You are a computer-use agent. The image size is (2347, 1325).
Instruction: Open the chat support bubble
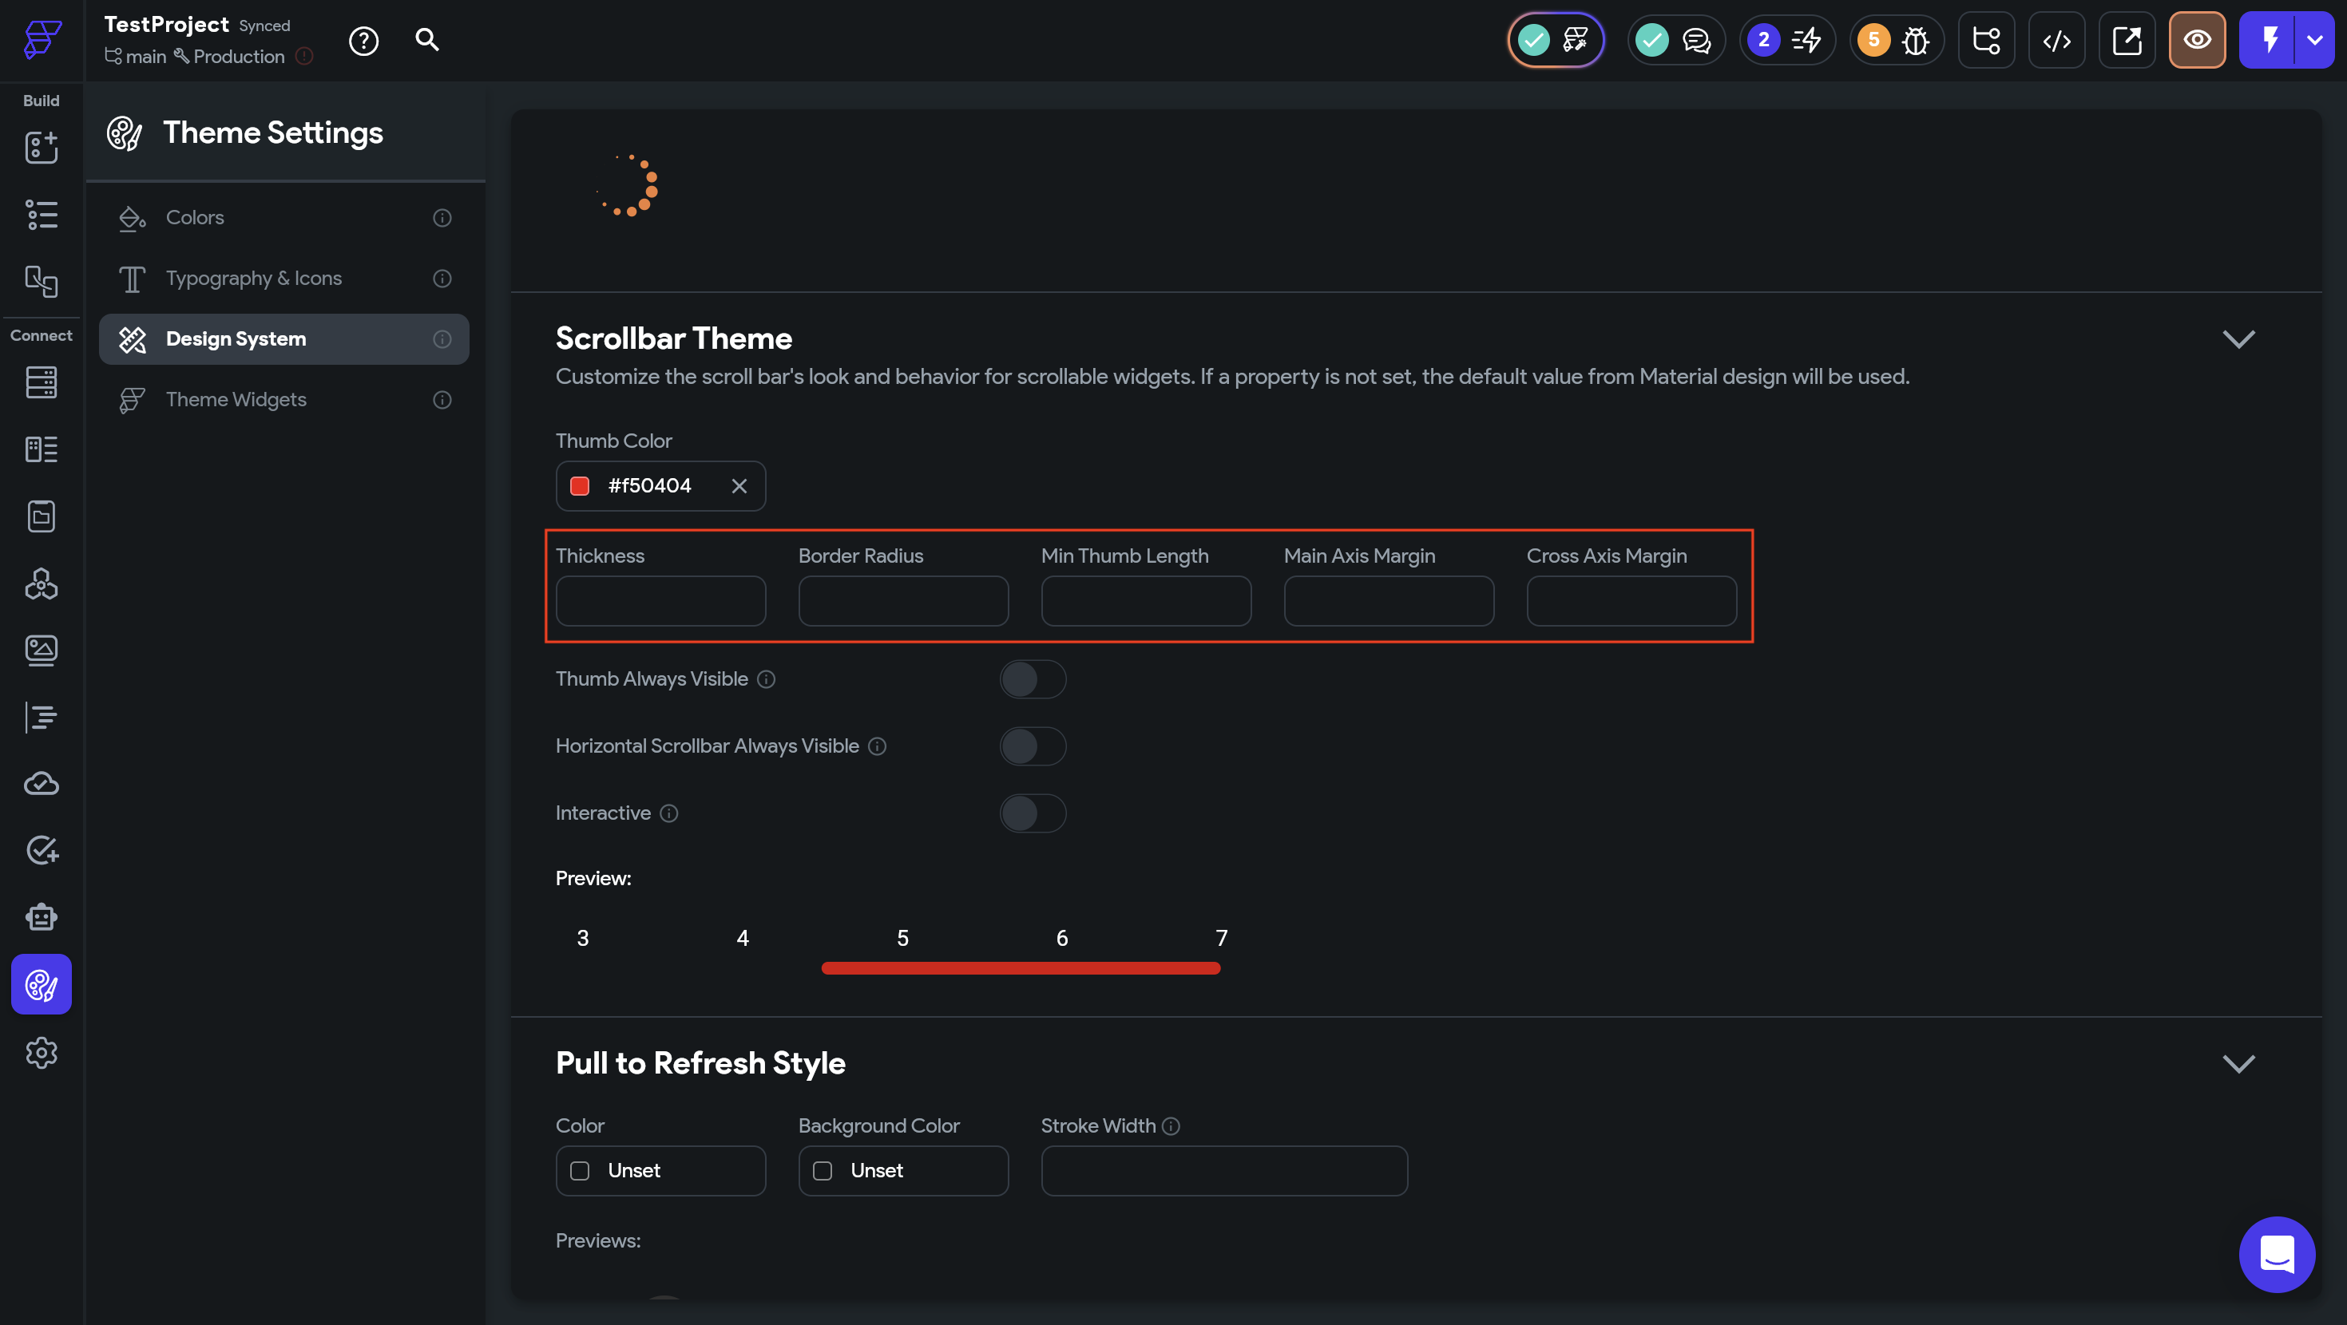point(2276,1254)
